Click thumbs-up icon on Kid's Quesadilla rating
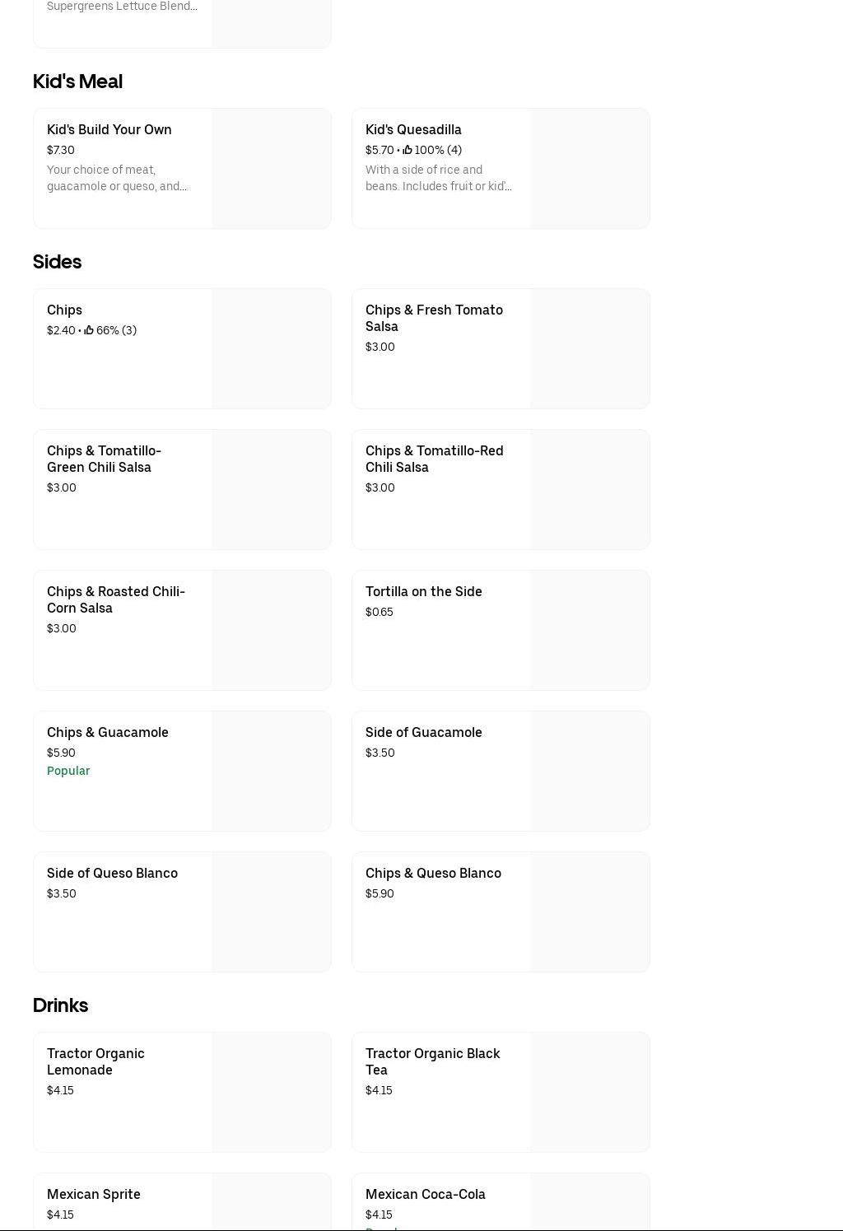 (x=408, y=150)
